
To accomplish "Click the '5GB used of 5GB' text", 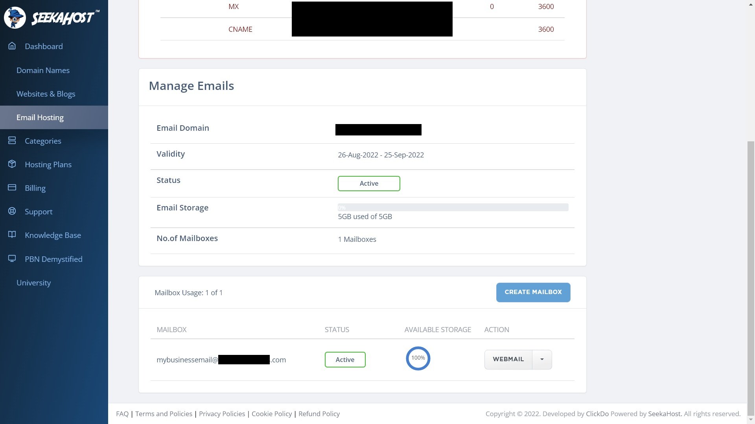I will tap(365, 217).
